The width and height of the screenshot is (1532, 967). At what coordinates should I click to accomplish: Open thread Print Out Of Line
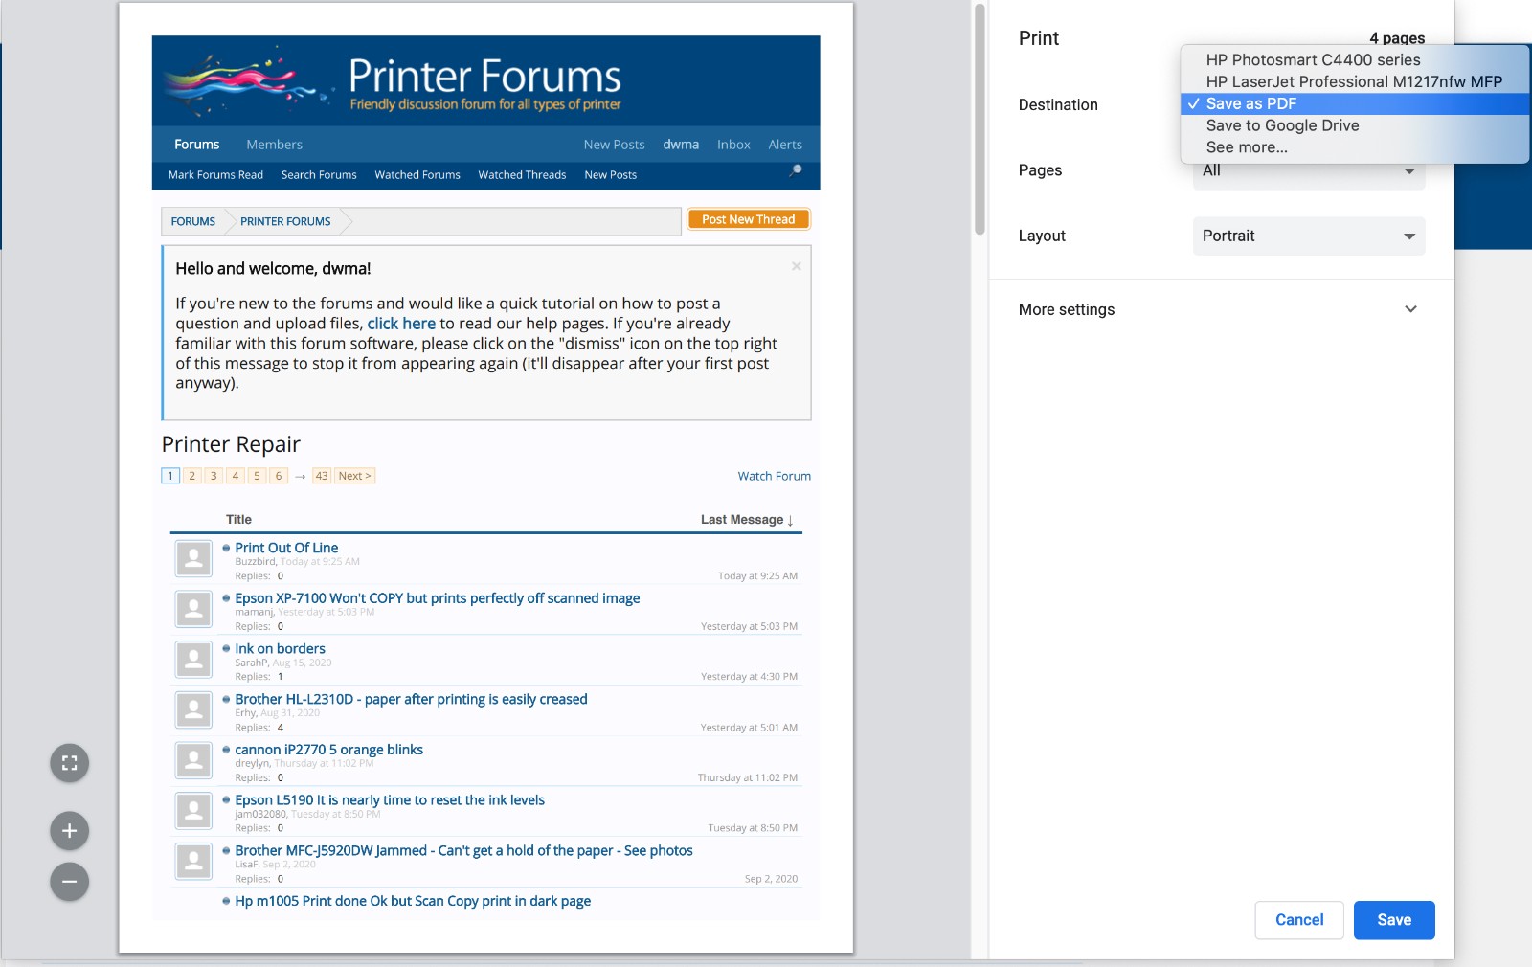[286, 548]
